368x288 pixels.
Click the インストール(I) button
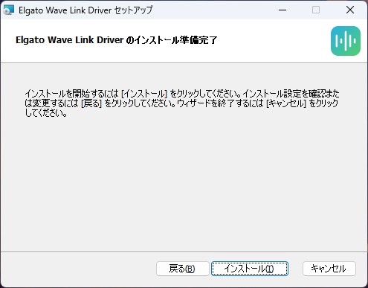coord(250,269)
